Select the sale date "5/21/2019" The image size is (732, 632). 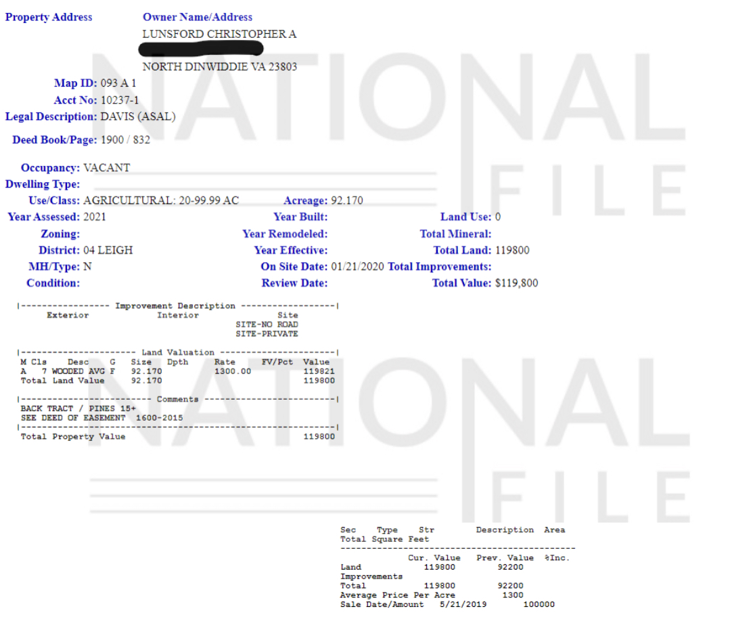coord(463,605)
